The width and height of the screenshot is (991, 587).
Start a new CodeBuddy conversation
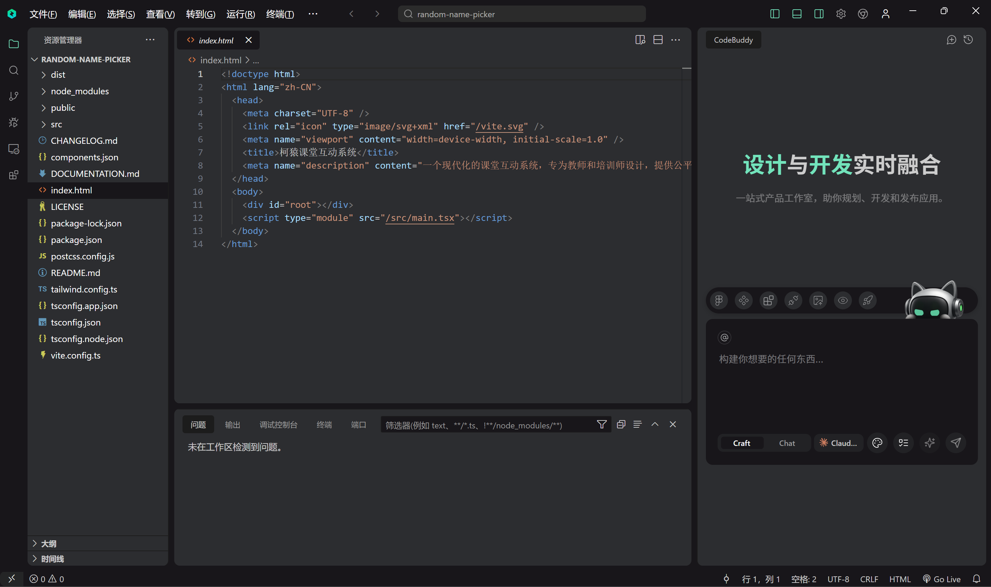(x=951, y=40)
